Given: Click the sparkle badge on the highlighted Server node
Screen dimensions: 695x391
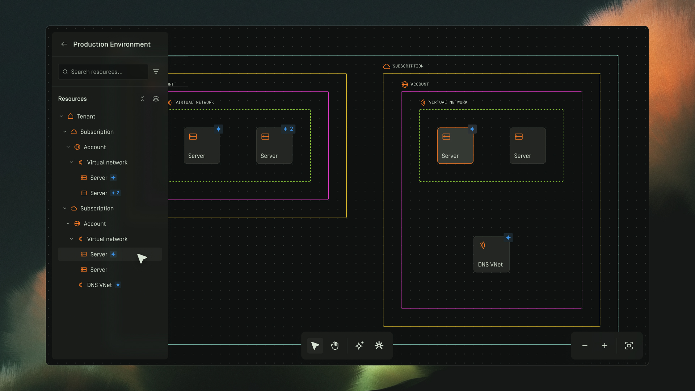Looking at the screenshot, I should (x=472, y=129).
